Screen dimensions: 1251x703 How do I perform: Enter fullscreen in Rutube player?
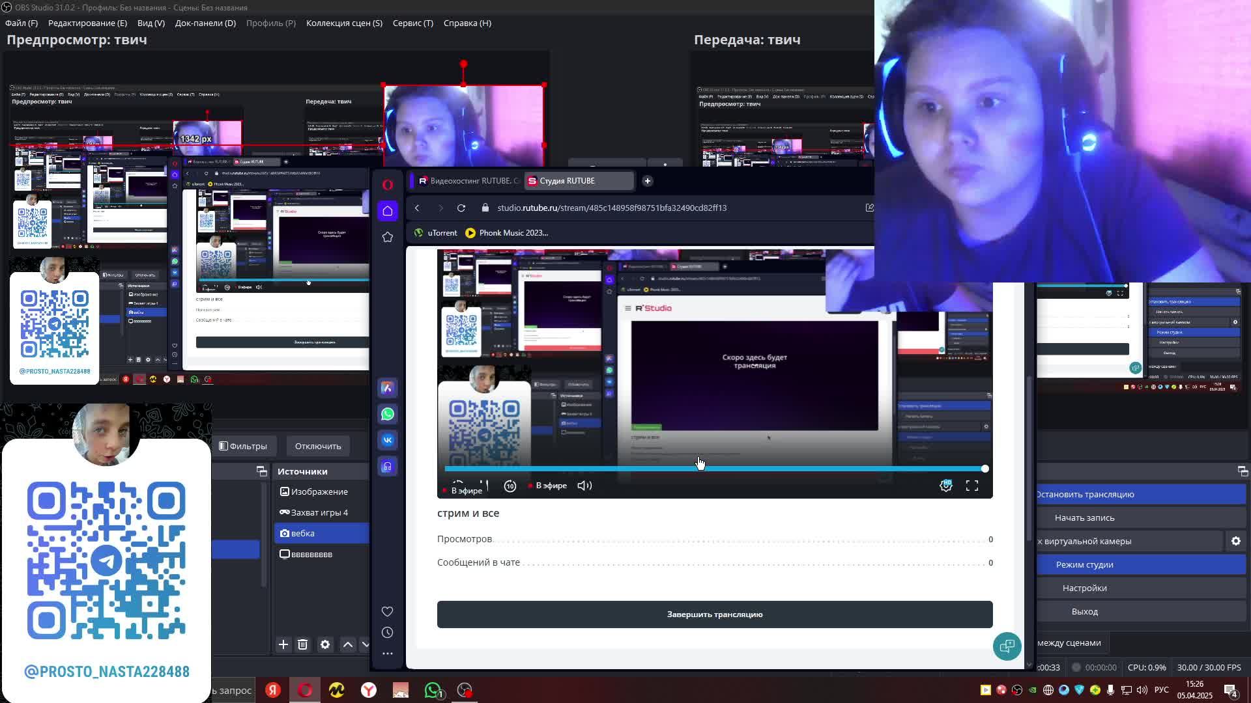[972, 486]
